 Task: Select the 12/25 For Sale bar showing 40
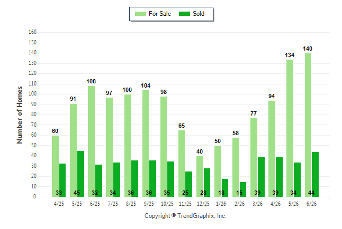point(200,176)
